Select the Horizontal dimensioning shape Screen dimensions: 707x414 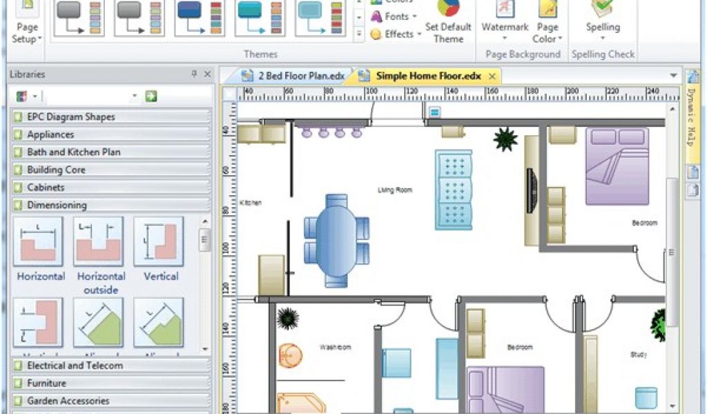pyautogui.click(x=39, y=242)
